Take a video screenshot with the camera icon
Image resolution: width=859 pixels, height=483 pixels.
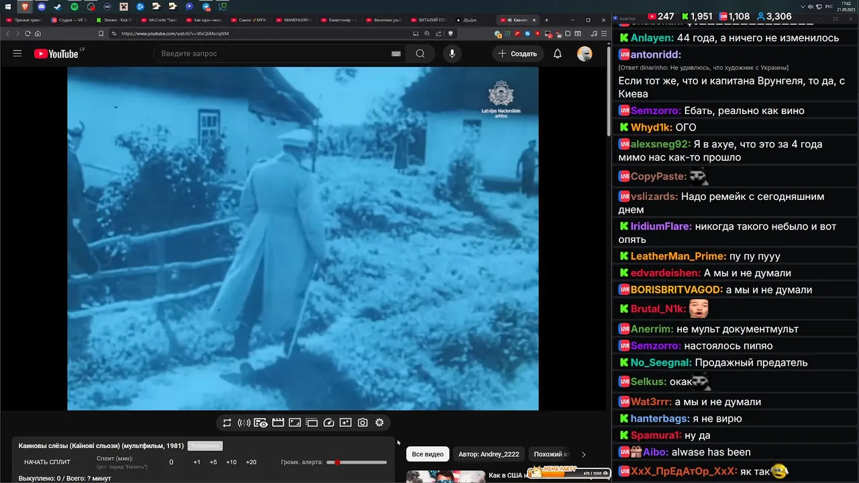[x=362, y=423]
